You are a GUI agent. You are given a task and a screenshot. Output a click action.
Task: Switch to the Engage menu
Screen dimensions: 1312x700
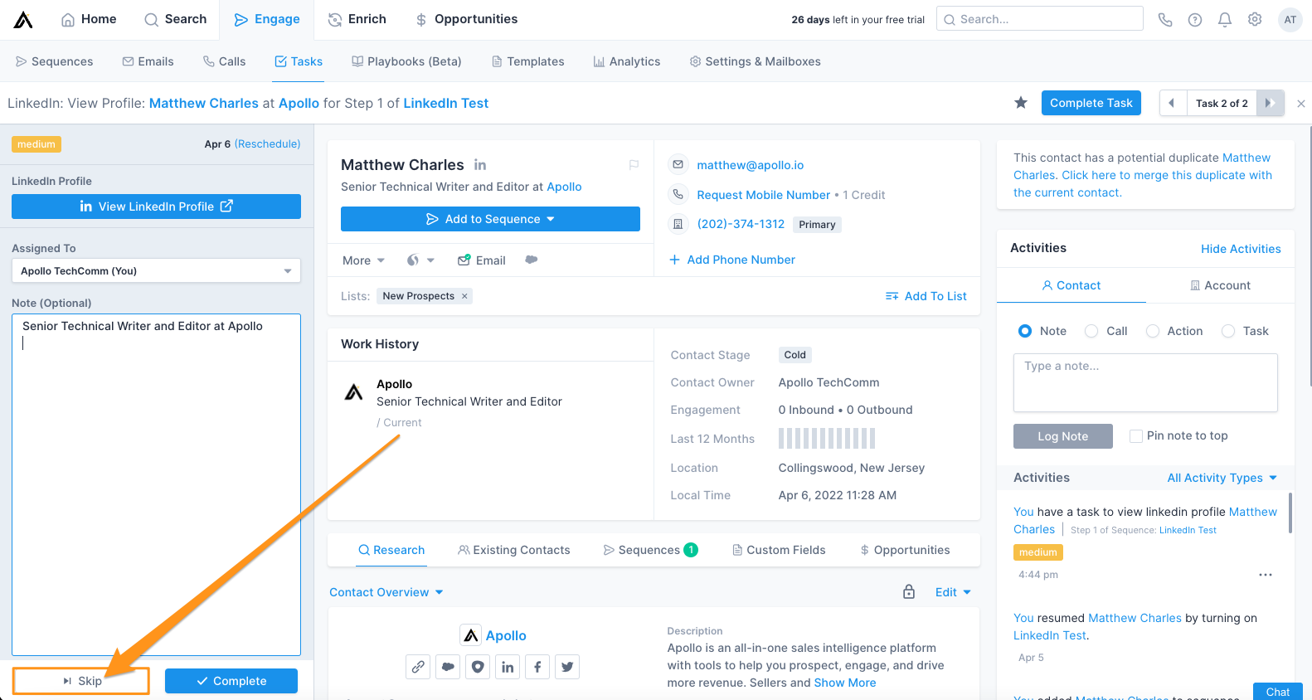point(266,19)
